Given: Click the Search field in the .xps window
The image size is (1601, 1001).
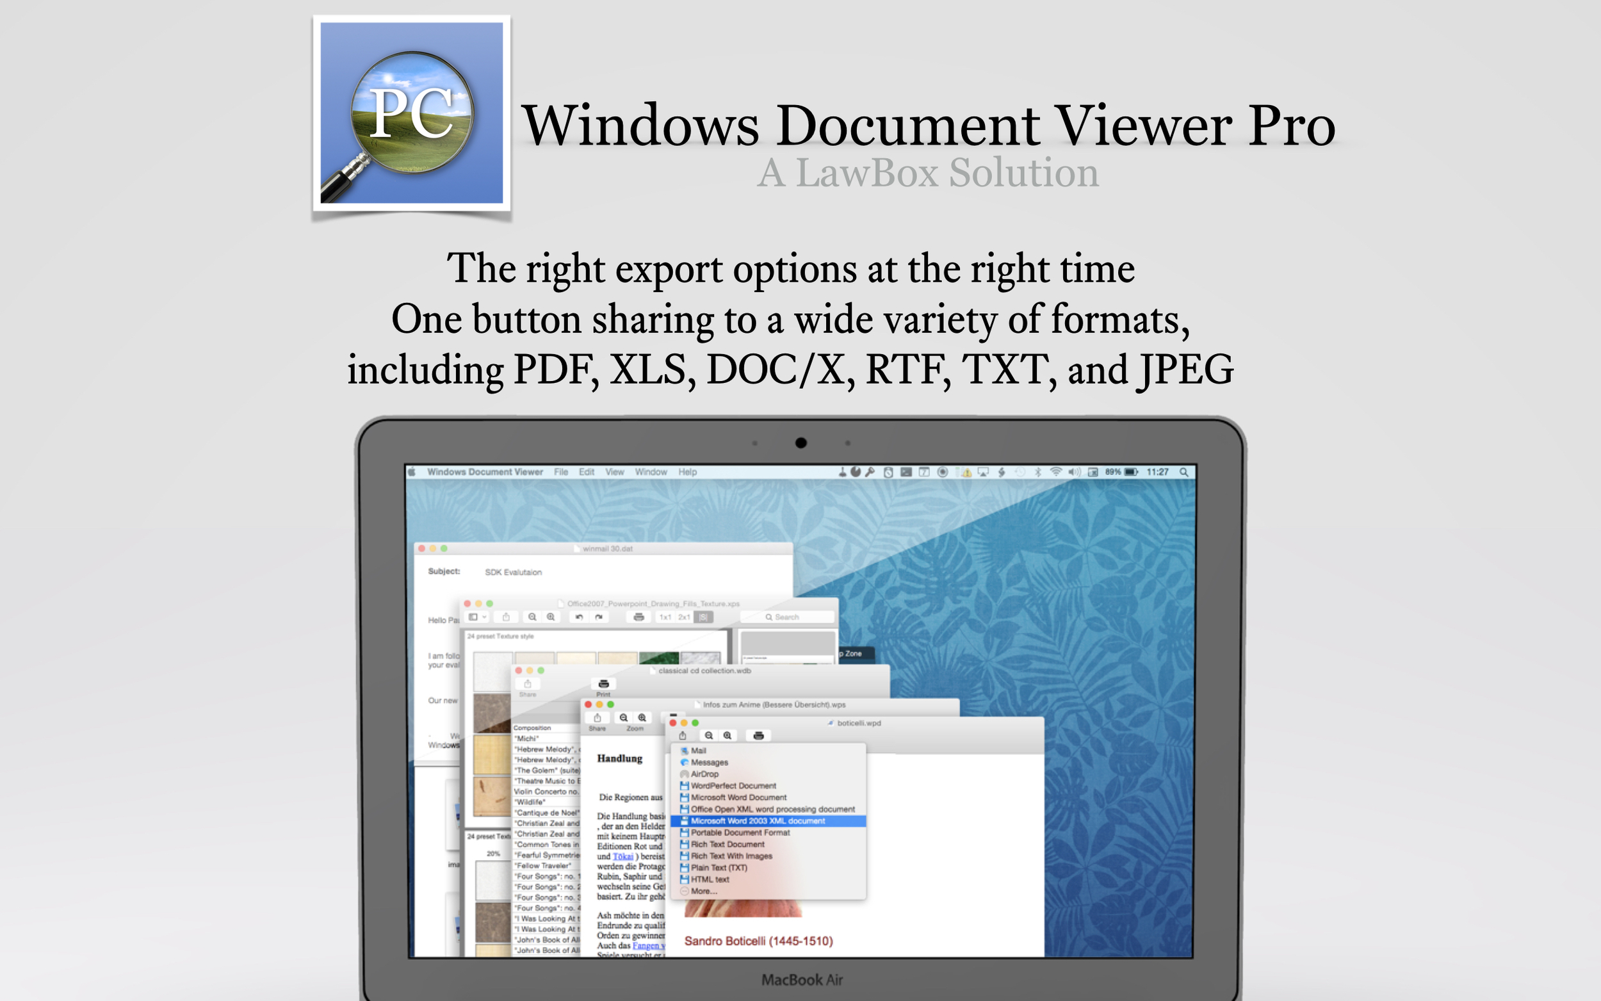Looking at the screenshot, I should pyautogui.click(x=787, y=617).
